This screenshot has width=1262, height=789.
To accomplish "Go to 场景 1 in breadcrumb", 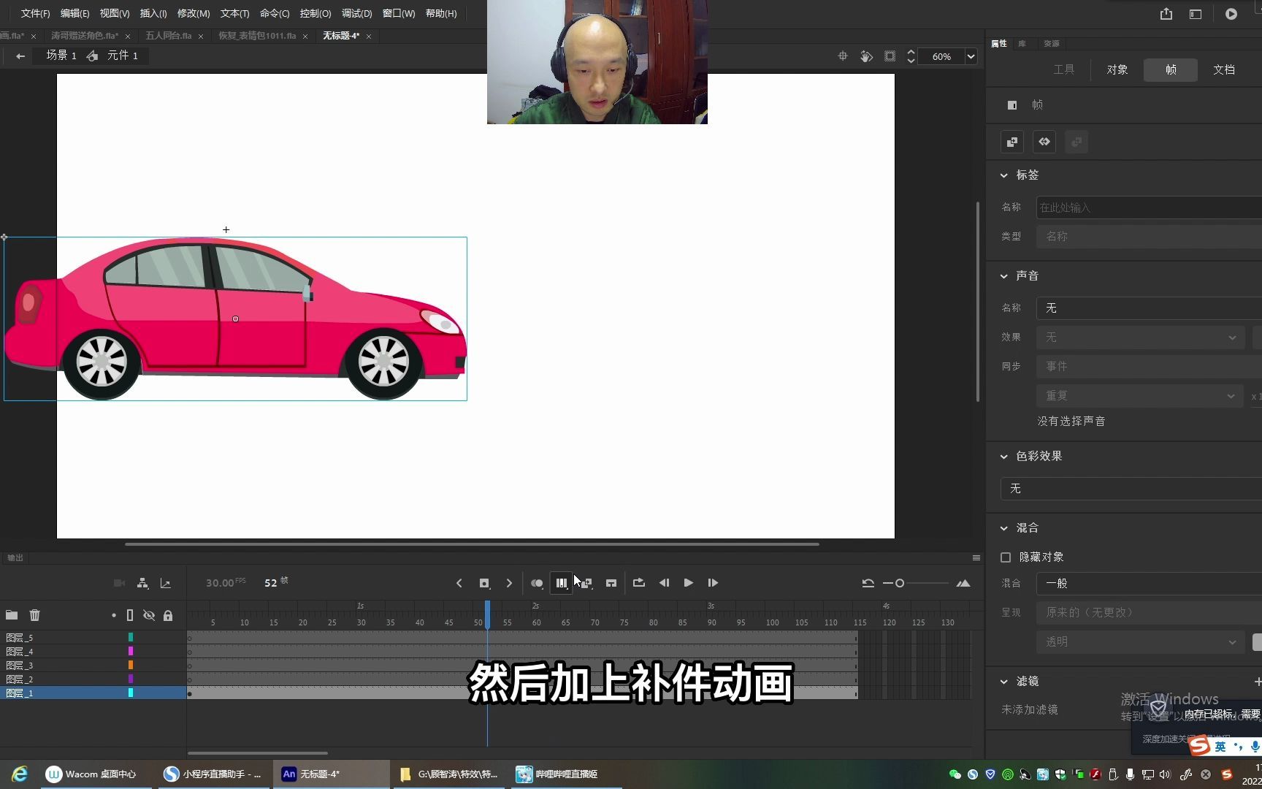I will coord(61,56).
